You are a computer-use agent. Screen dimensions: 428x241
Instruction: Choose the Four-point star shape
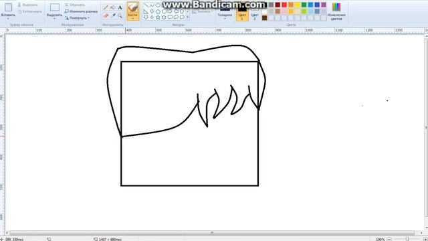[152, 17]
